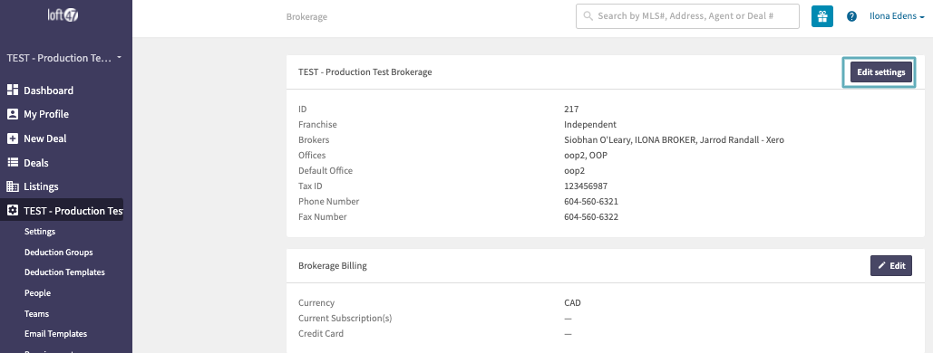Open the help question mark icon
Image resolution: width=933 pixels, height=353 pixels.
pyautogui.click(x=851, y=16)
